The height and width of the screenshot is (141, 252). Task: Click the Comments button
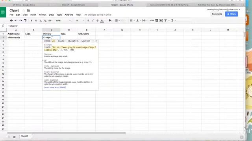pos(217,14)
